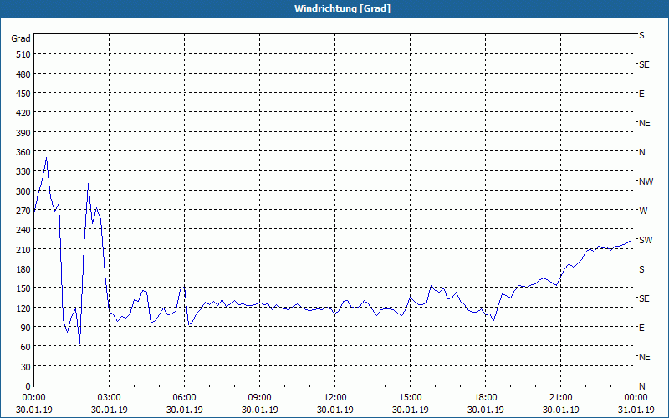Image resolution: width=669 pixels, height=418 pixels.
Task: Click the 31.01.19 date label
Action: (636, 410)
